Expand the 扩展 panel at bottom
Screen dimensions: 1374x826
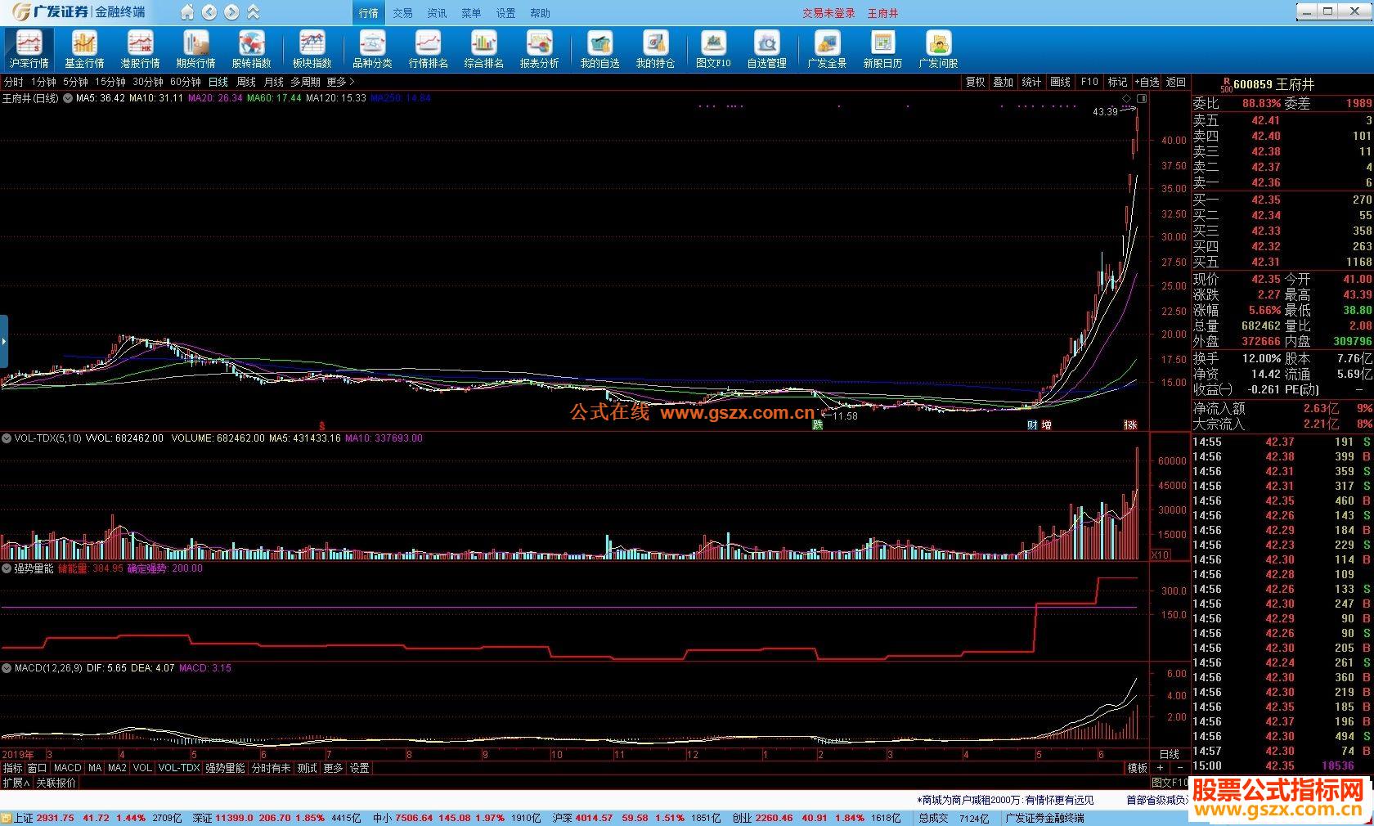[16, 783]
